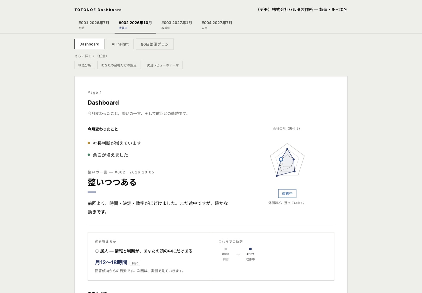Click the 整いつつある headline

(x=112, y=182)
